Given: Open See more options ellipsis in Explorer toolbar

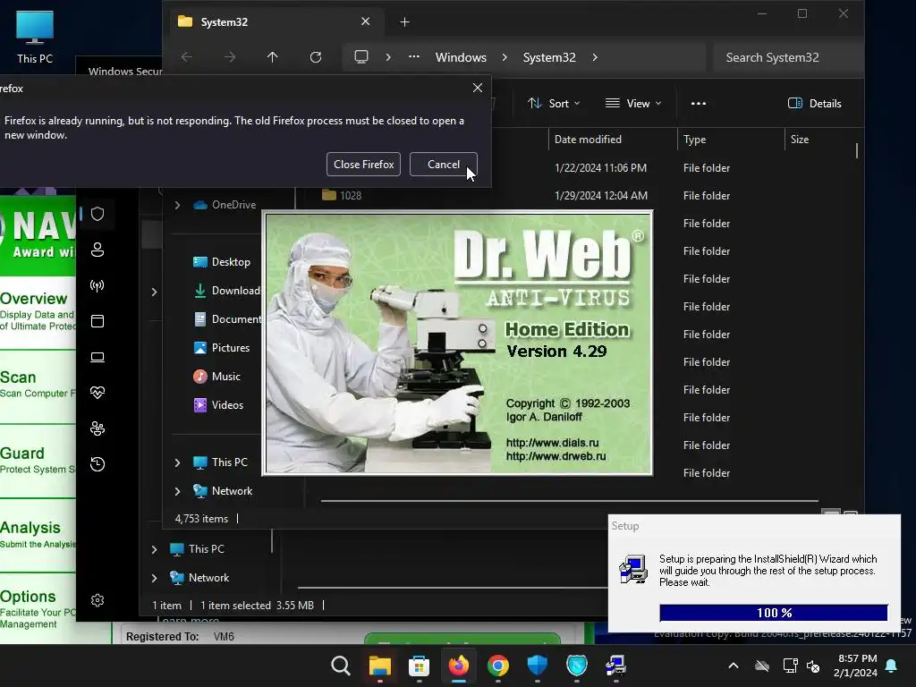Looking at the screenshot, I should tap(698, 104).
